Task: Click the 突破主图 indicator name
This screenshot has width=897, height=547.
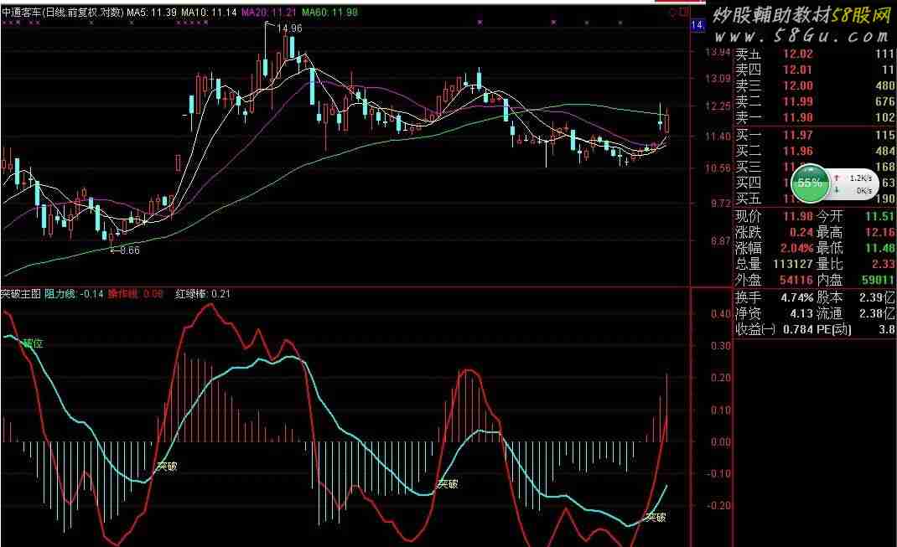Action: point(21,294)
